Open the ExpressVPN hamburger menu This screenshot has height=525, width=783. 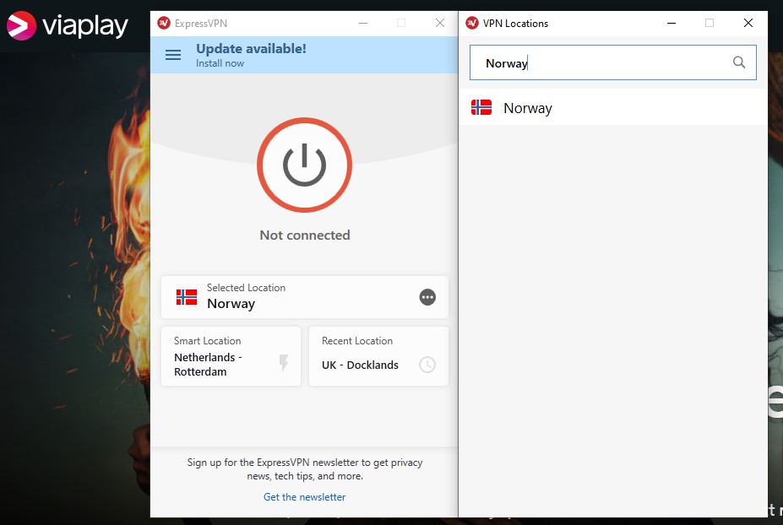coord(173,55)
